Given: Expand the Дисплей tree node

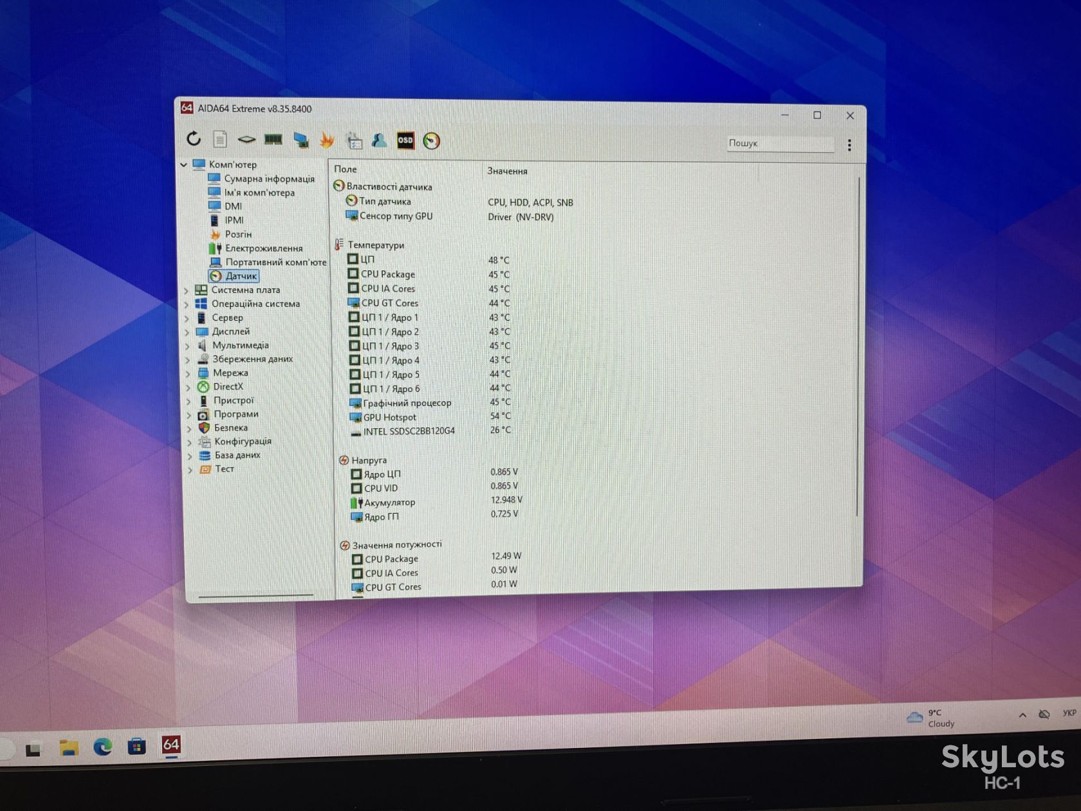Looking at the screenshot, I should [x=188, y=332].
